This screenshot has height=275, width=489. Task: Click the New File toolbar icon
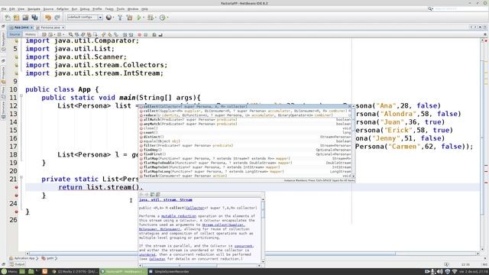(8, 18)
